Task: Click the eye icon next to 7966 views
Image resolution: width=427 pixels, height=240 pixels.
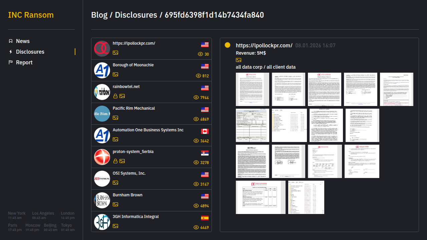Action: (x=196, y=98)
